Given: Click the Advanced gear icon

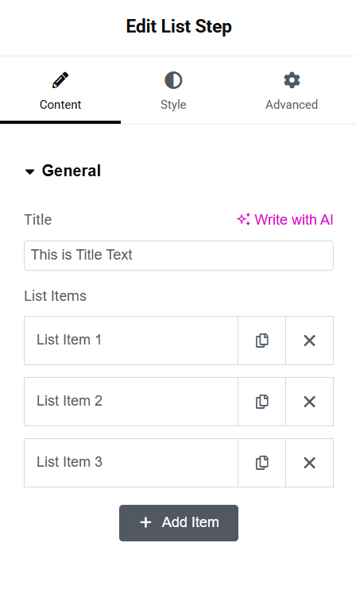Looking at the screenshot, I should pos(292,80).
